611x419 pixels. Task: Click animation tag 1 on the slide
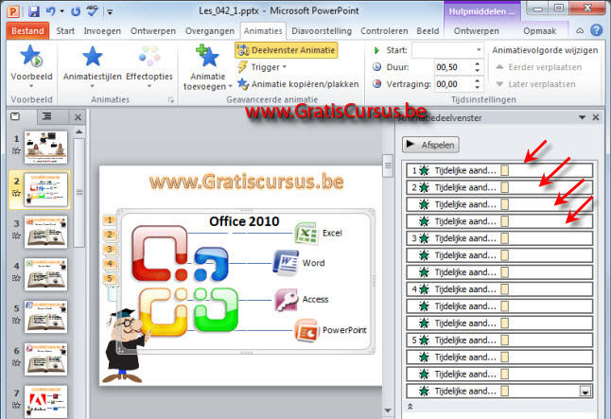coord(109,220)
